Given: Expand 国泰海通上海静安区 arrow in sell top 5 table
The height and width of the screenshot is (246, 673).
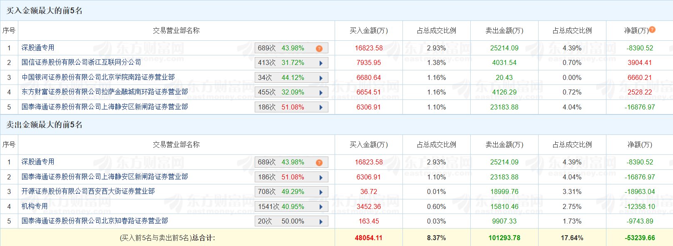Looking at the screenshot, I should tap(321, 177).
